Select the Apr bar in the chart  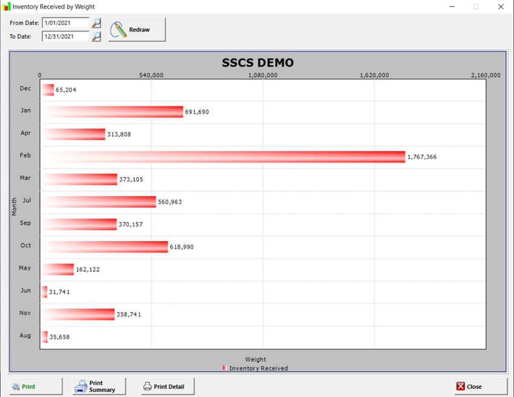click(73, 134)
